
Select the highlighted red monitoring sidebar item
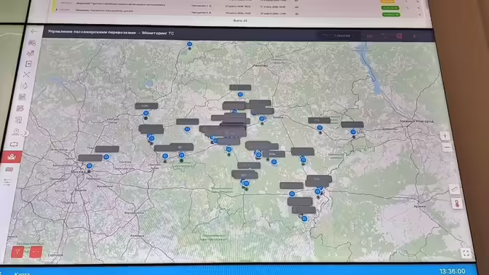click(12, 157)
